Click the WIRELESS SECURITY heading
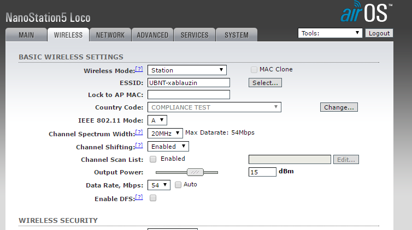Image resolution: width=412 pixels, height=230 pixels. (58, 220)
